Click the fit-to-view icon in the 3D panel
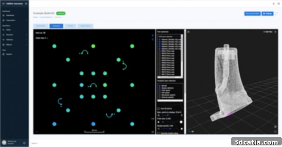This screenshot has height=147, width=282. 275,127
